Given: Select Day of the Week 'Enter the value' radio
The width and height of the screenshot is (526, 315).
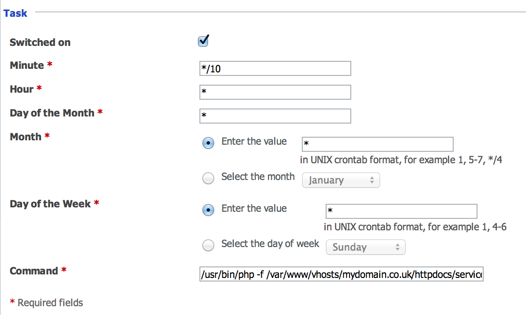Looking at the screenshot, I should pos(208,210).
